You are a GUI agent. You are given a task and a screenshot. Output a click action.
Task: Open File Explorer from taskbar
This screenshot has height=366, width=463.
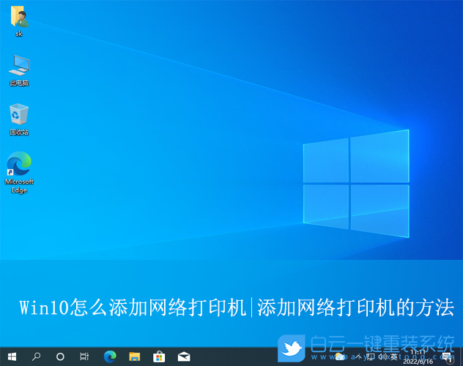click(x=134, y=357)
